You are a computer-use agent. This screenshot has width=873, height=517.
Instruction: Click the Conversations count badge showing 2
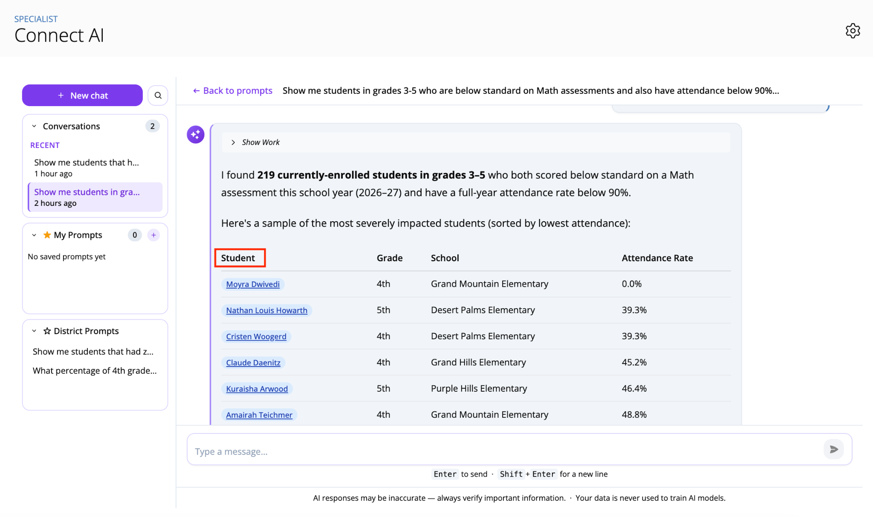point(152,126)
